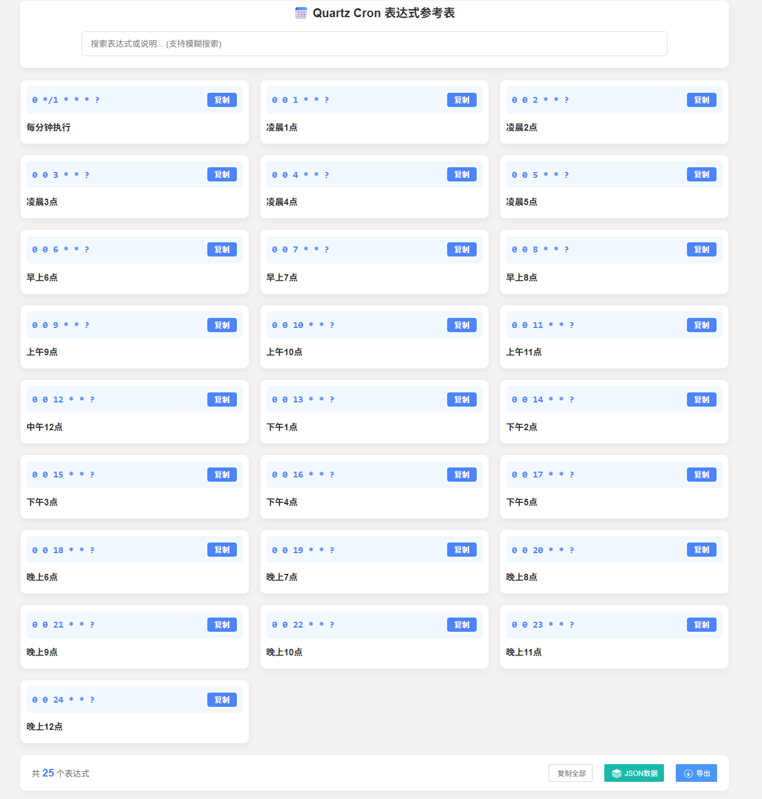Copy the 早上8点 cron expression

click(x=702, y=249)
